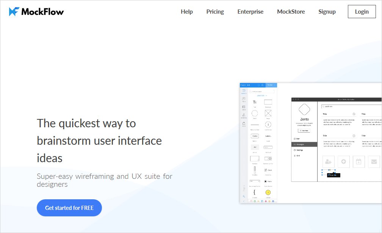Click the Checkbox component in palette
This screenshot has height=233, width=382.
[268, 170]
